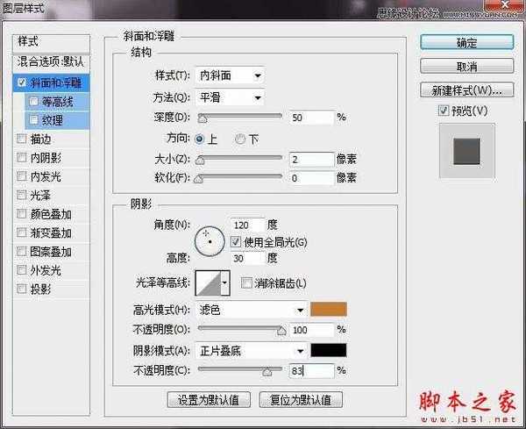Click the 深度 percentage input field

pyautogui.click(x=312, y=117)
